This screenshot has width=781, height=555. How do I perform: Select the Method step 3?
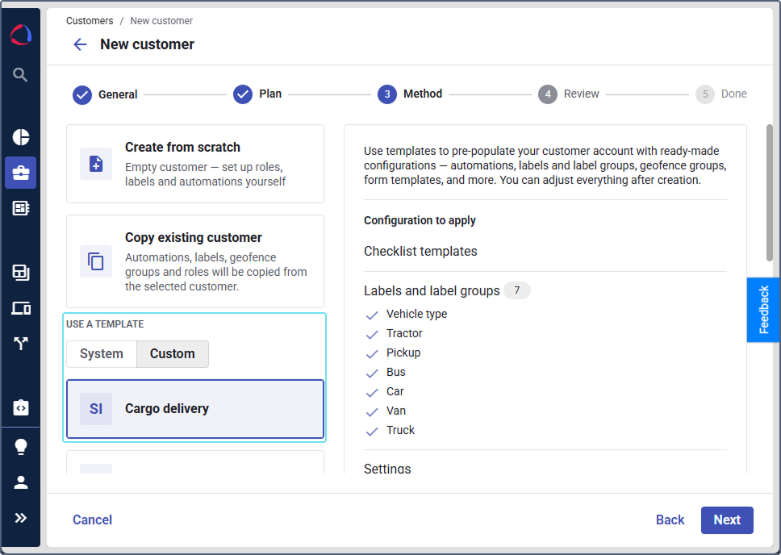click(410, 94)
